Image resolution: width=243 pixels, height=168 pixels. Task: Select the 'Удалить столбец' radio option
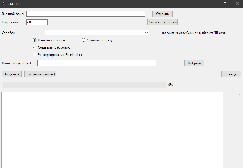83,40
